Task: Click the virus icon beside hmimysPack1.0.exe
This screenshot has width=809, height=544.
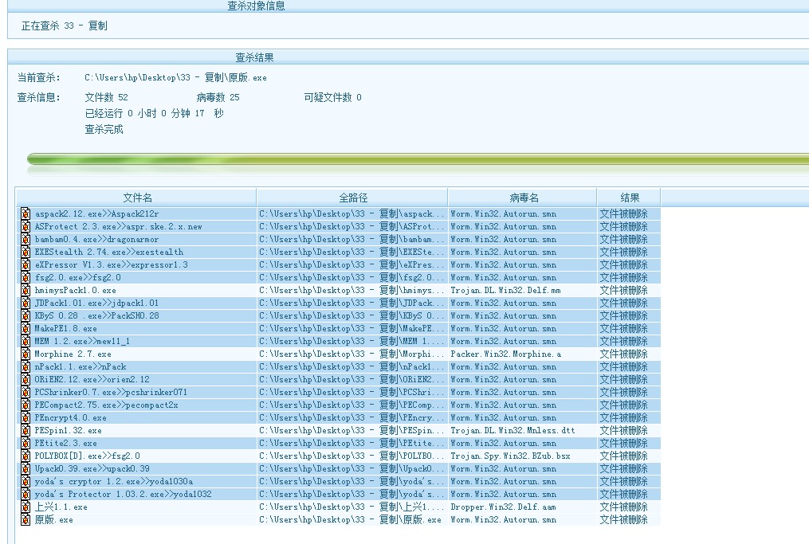Action: point(26,290)
